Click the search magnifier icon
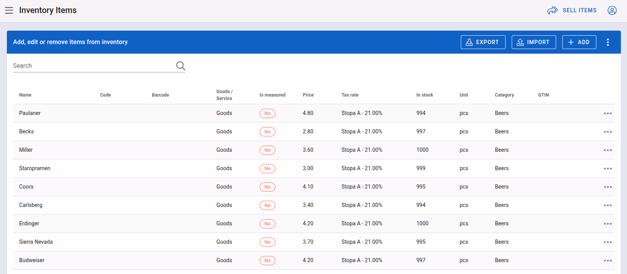The image size is (627, 274). tap(181, 66)
